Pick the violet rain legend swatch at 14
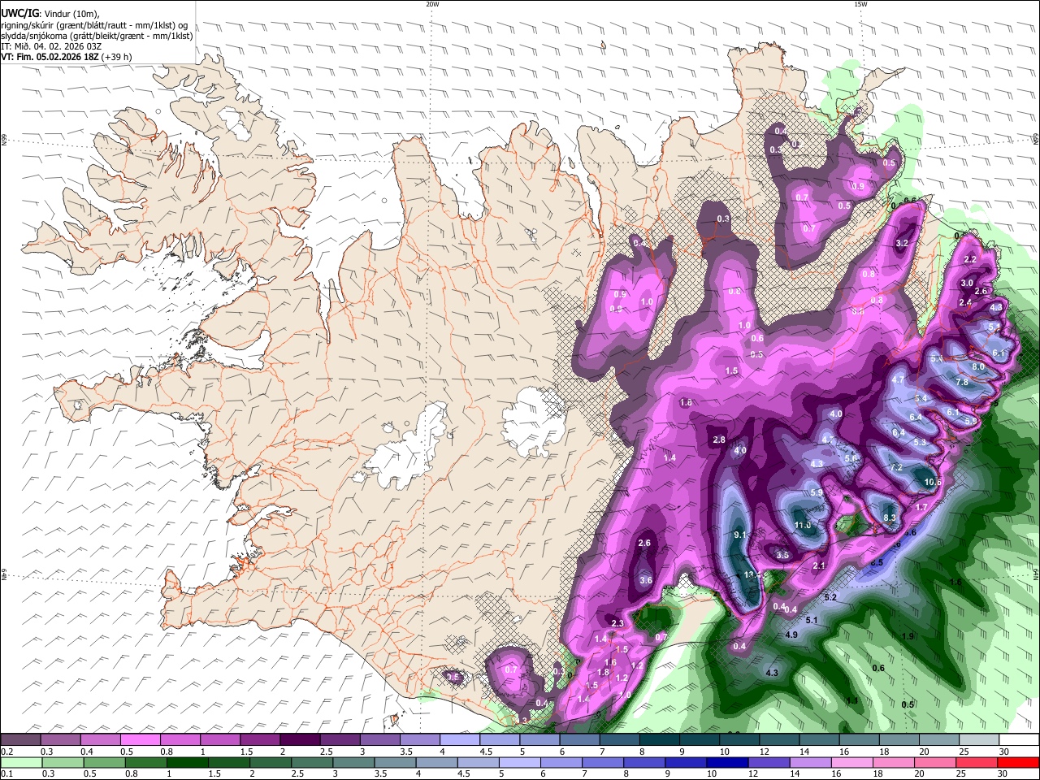1040x780 pixels. 810,762
